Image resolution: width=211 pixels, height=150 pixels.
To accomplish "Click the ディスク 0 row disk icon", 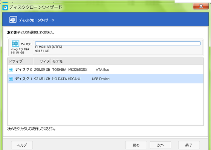I will point(11,70).
